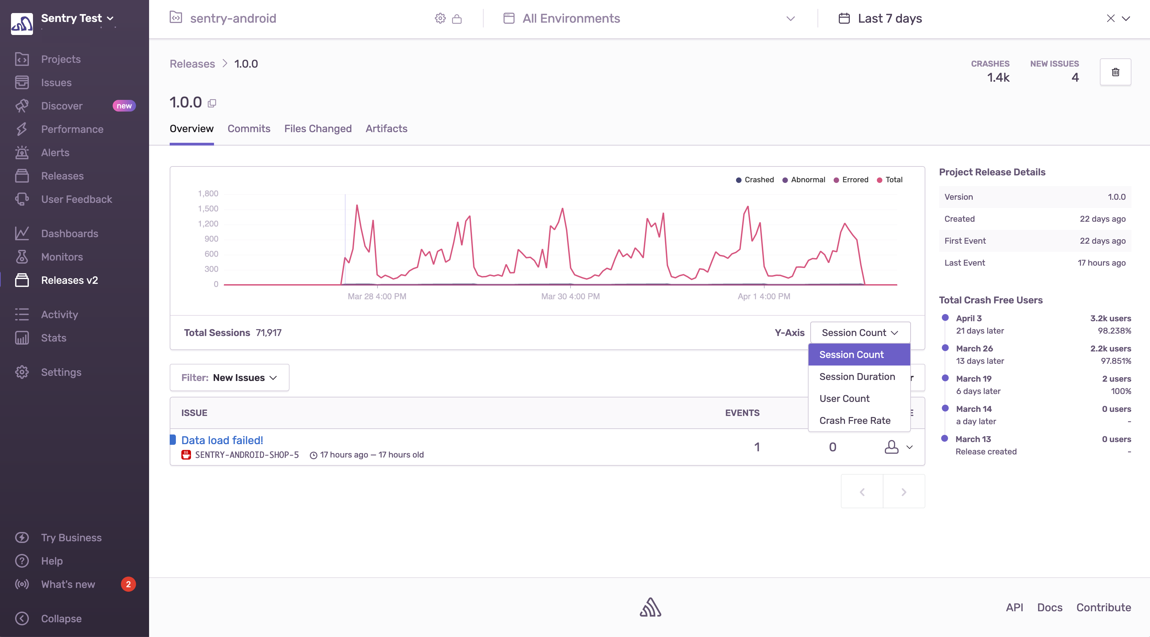
Task: Collapse the sidebar with the Collapse icon
Action: click(22, 618)
